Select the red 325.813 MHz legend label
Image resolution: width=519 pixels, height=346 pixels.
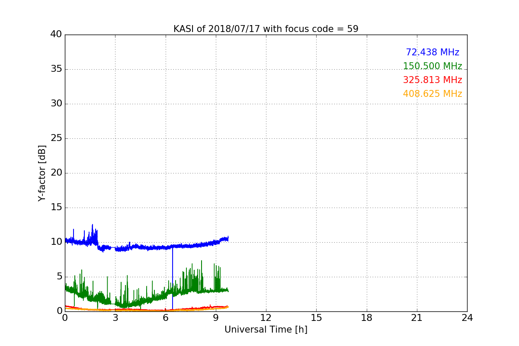coord(432,80)
